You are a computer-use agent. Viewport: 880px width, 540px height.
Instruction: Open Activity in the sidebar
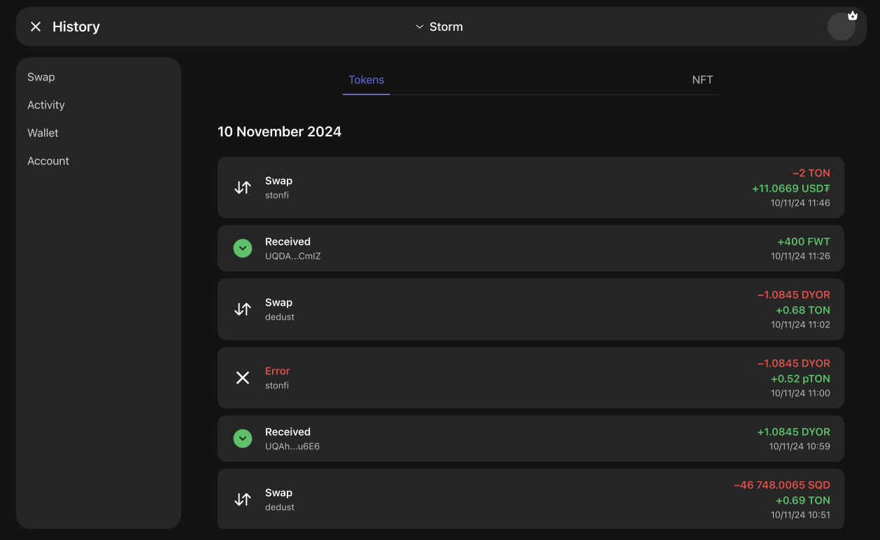[x=46, y=105]
